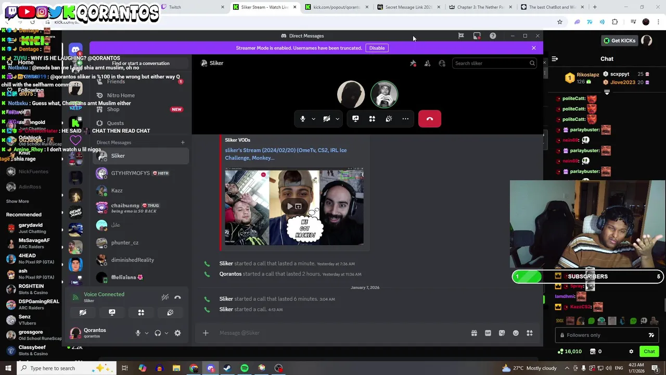
Task: Dismiss the Streamer Mode banner
Action: tap(533, 48)
